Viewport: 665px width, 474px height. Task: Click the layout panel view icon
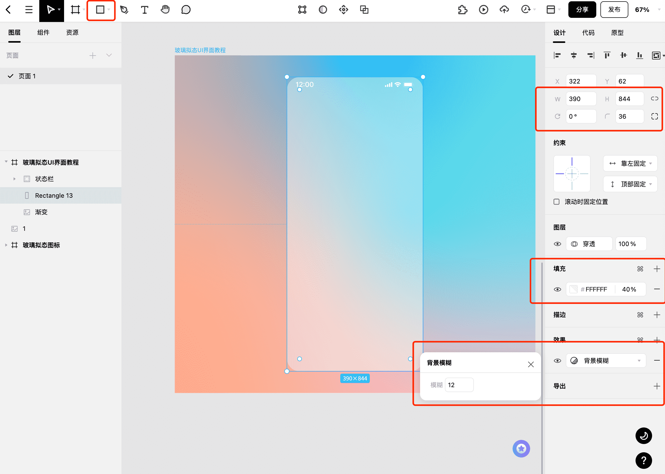(x=551, y=10)
